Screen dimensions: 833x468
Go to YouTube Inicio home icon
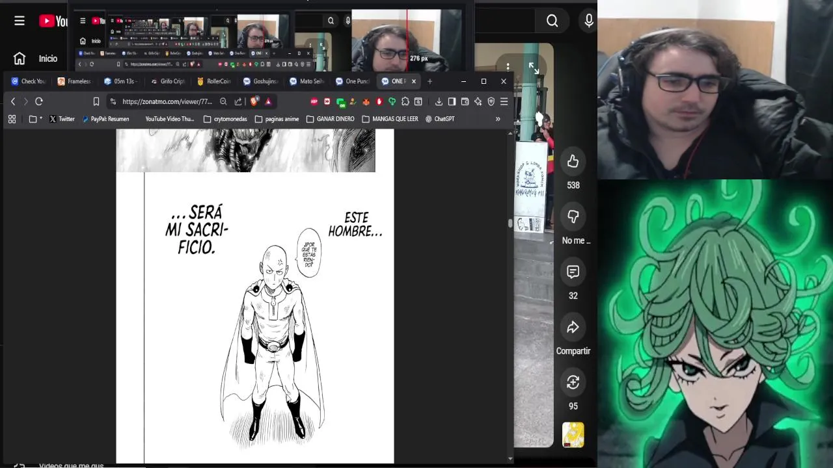pos(20,58)
